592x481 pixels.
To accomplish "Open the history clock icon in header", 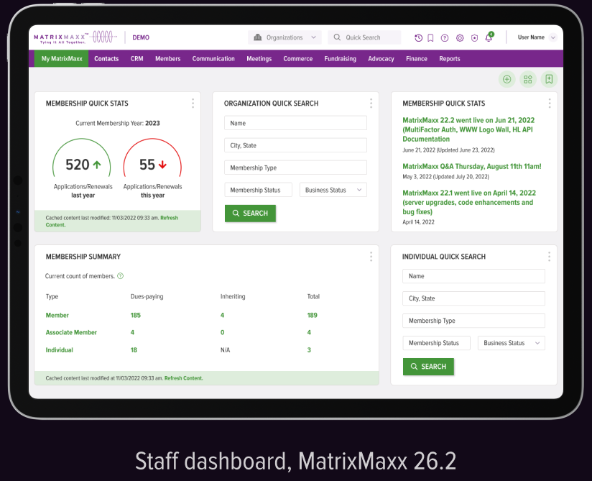I will 418,38.
